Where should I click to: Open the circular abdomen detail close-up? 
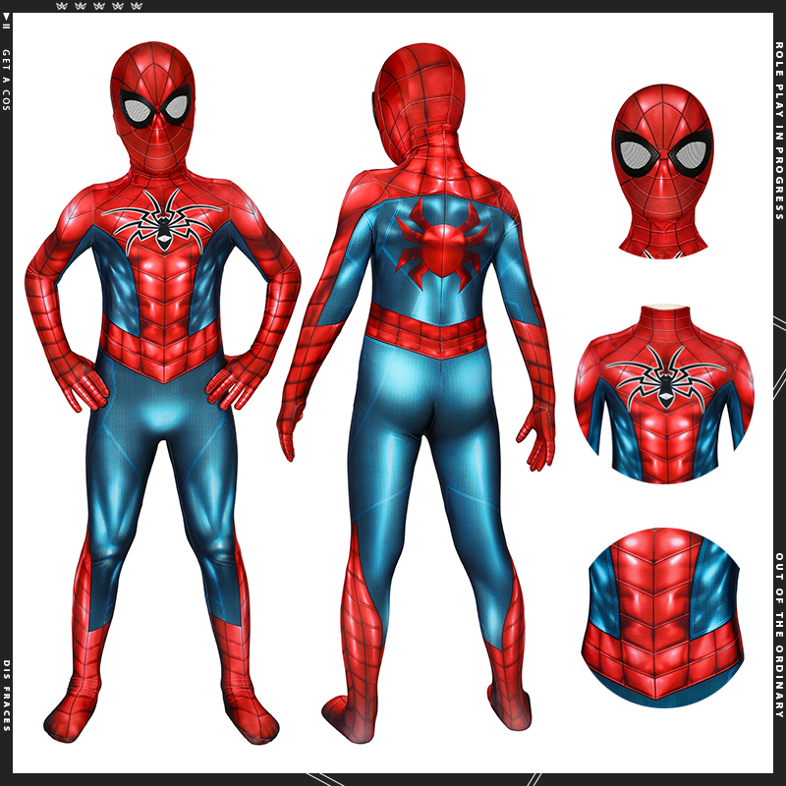click(x=662, y=618)
